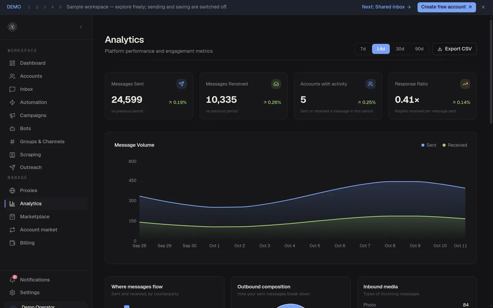Click the app logo in the sidebar
Viewport: 493px width, 308px height.
tap(12, 27)
